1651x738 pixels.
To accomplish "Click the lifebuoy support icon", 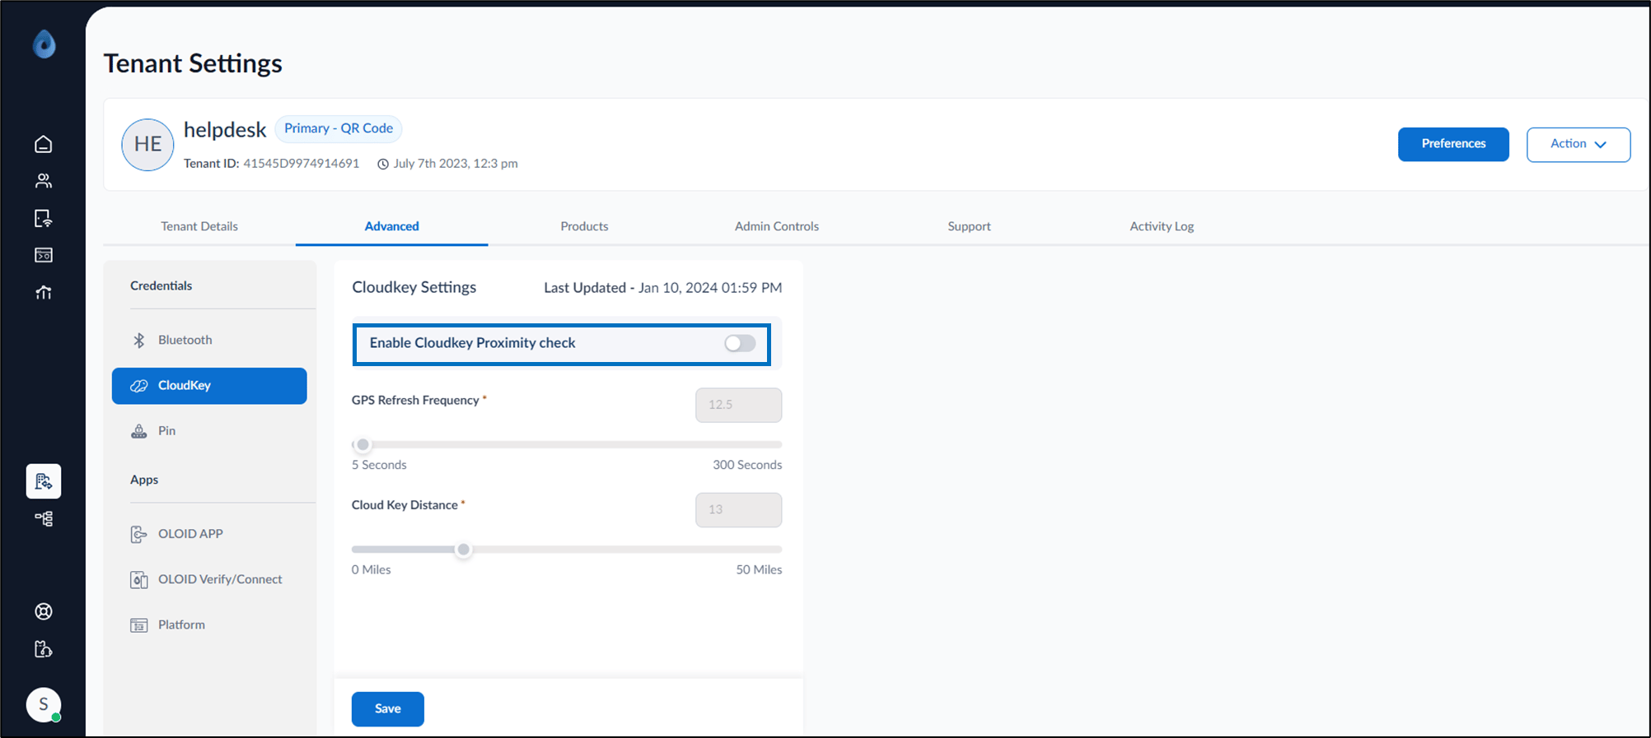I will [x=44, y=611].
